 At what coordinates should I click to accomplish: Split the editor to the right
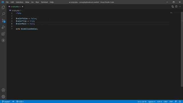tap(176, 7)
